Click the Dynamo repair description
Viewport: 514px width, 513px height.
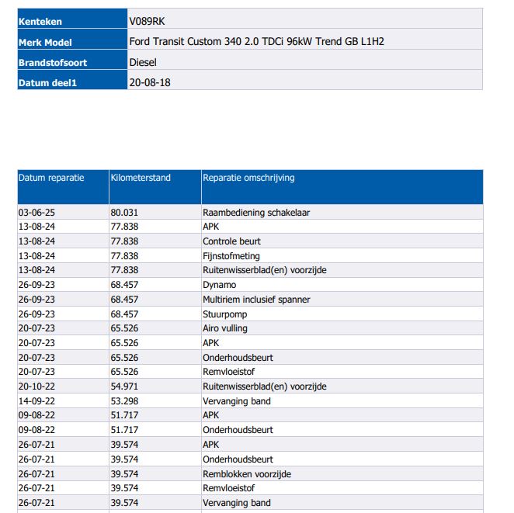click(x=219, y=285)
